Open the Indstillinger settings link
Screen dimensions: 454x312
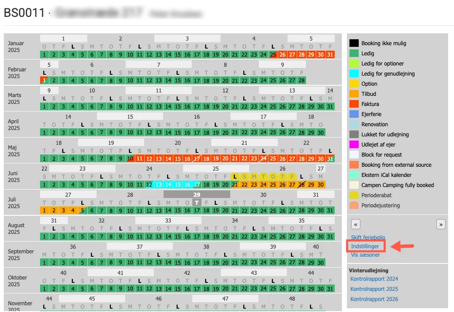[x=365, y=246]
